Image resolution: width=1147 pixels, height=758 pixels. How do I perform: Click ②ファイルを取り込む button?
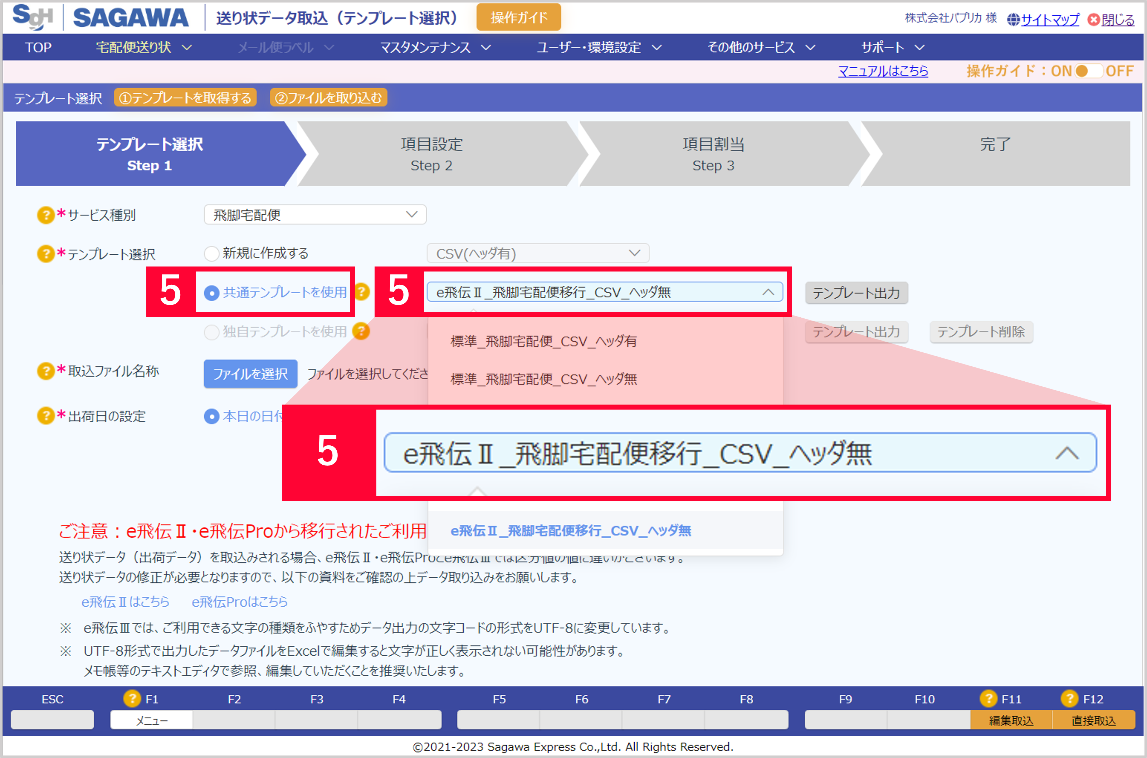pos(328,98)
